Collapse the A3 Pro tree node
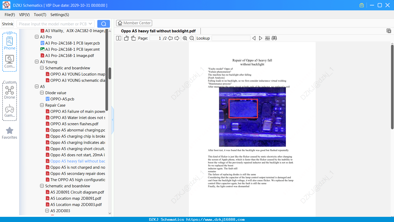 point(37,37)
